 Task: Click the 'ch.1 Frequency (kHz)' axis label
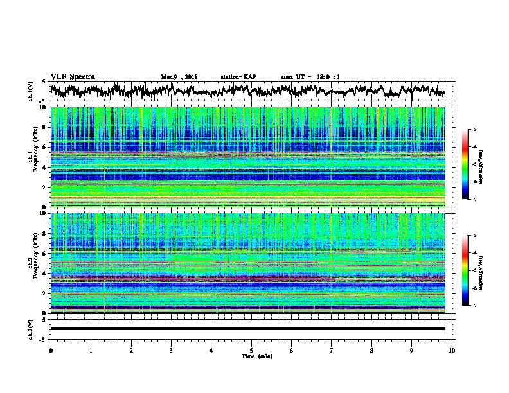(33, 149)
